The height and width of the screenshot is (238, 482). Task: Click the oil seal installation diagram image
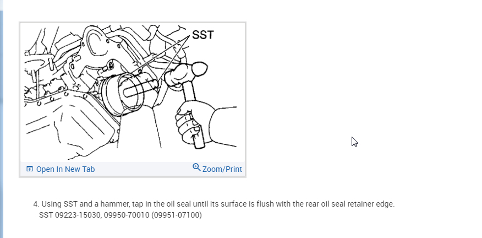[x=133, y=93]
